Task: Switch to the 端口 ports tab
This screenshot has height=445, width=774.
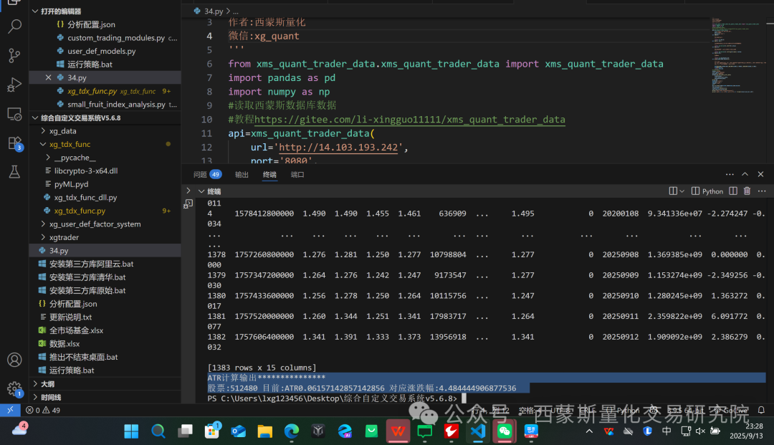Action: [297, 174]
